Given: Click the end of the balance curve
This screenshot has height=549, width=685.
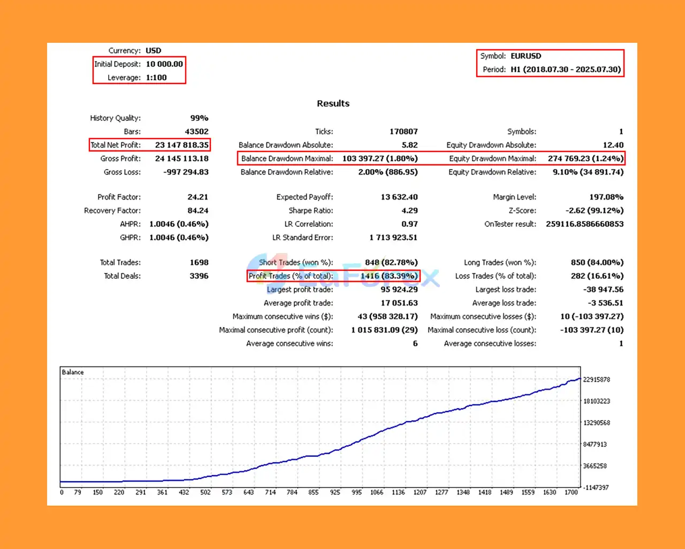Looking at the screenshot, I should 580,379.
